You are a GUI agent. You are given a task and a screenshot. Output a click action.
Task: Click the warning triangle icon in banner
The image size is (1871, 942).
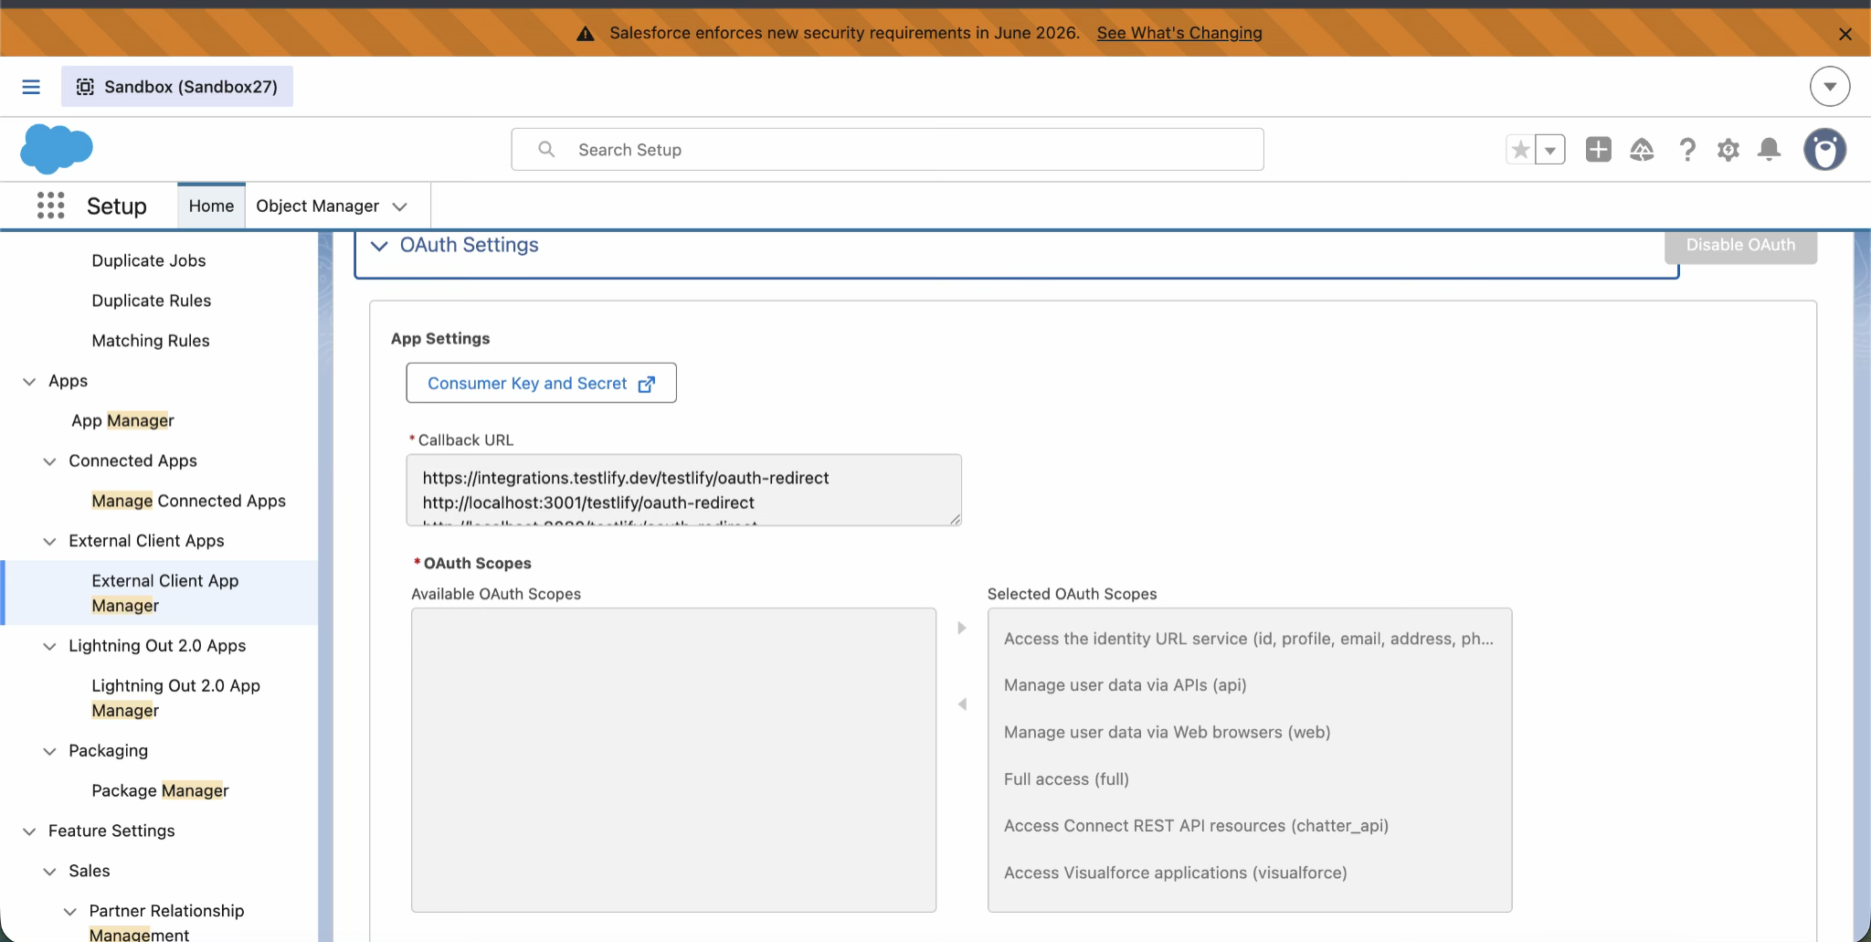(586, 34)
